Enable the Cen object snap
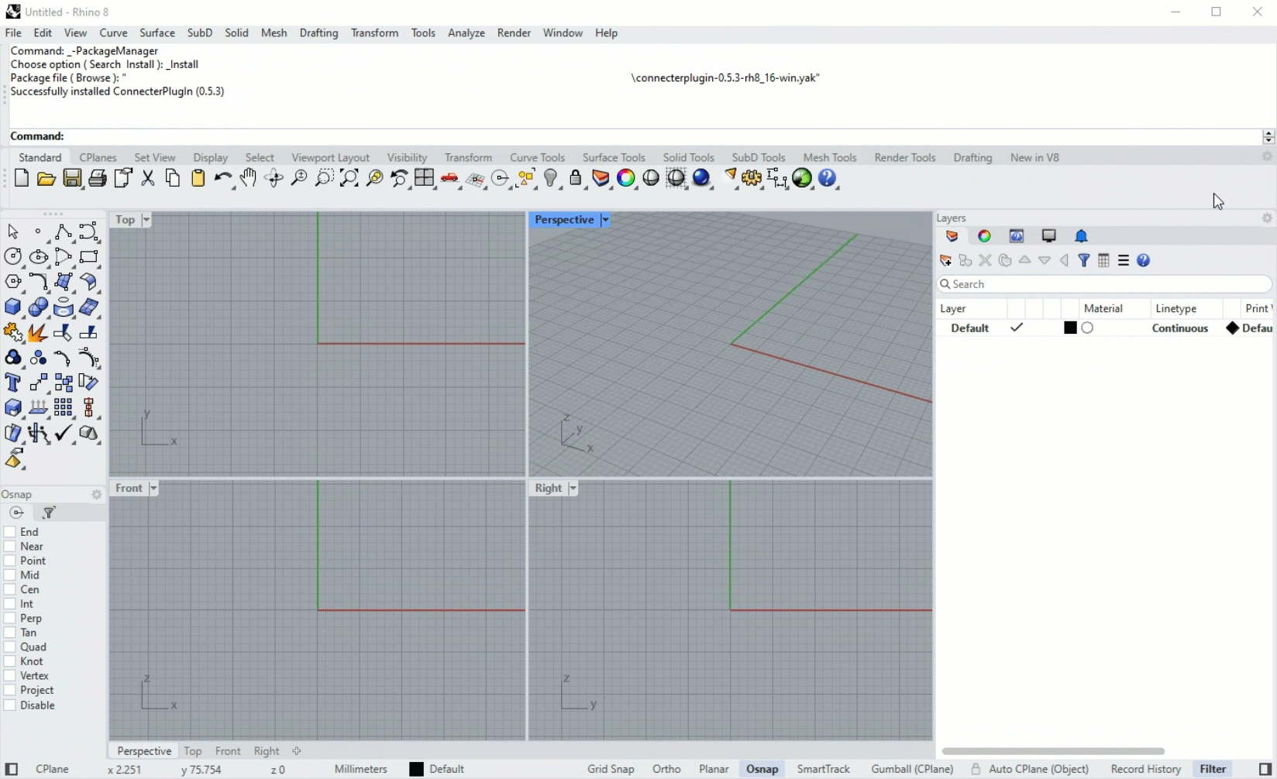 tap(10, 589)
